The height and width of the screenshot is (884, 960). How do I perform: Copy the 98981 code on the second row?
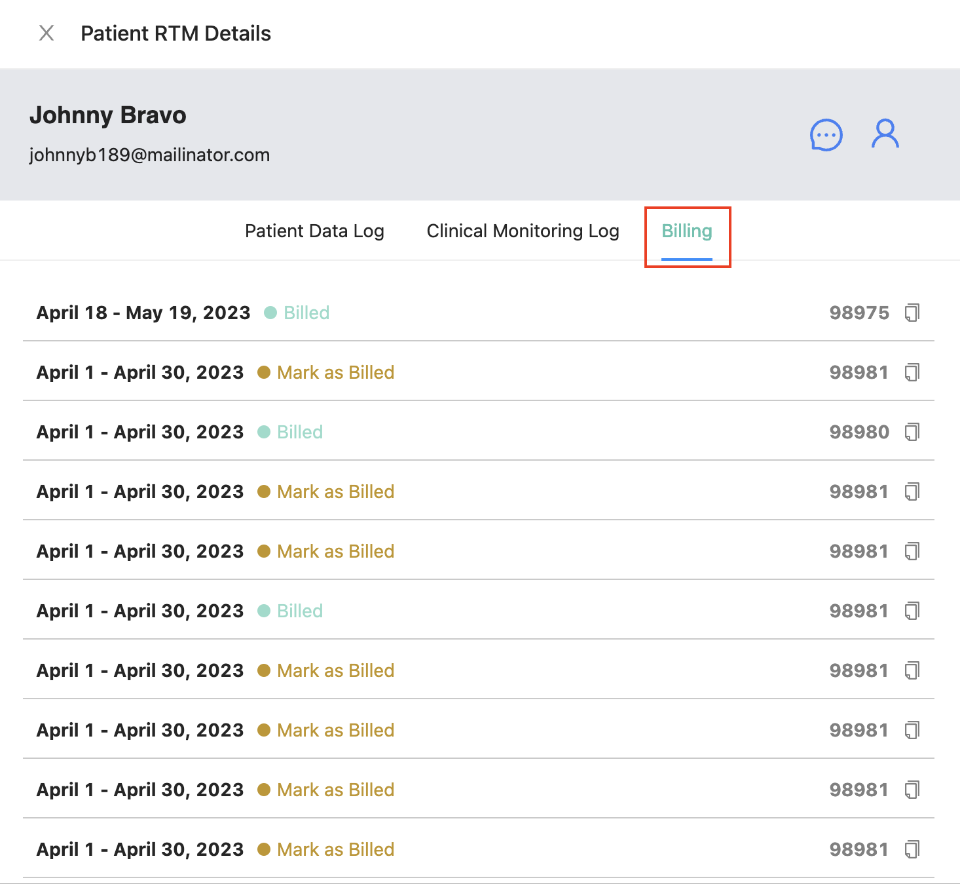914,372
